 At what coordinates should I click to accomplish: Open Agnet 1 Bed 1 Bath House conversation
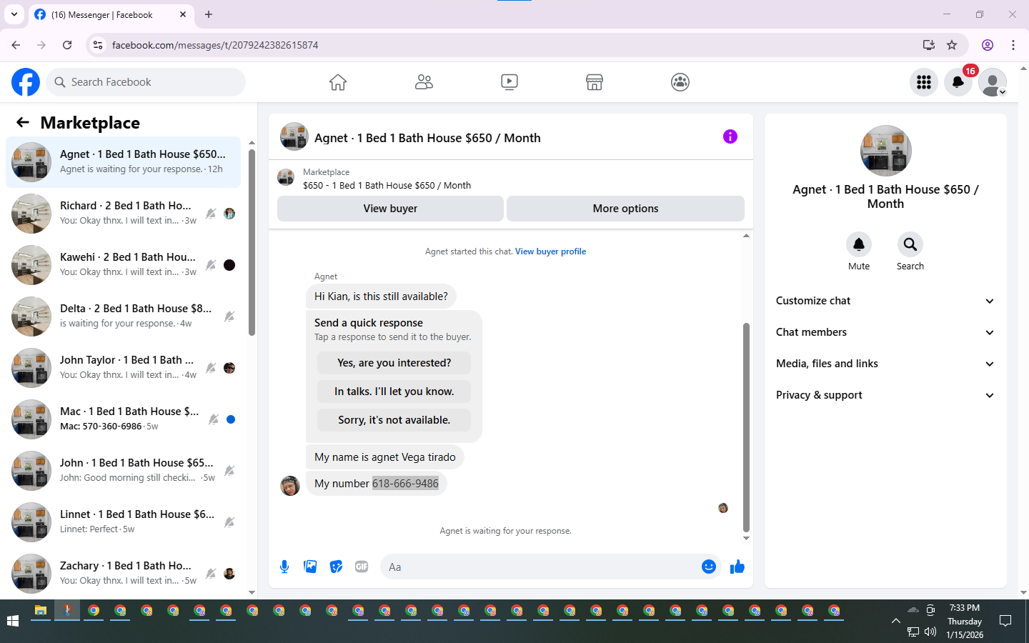tap(123, 162)
